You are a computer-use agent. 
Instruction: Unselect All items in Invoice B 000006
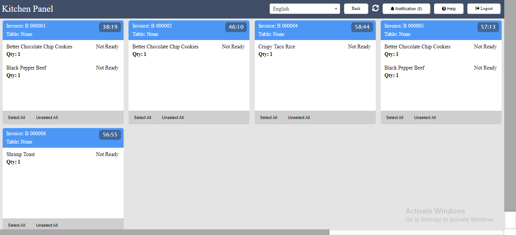click(x=47, y=225)
